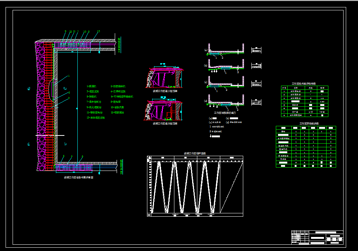This screenshot has width=358, height=251.
Task: Click section label (d) of cutting diagram
Action: click(206, 101)
